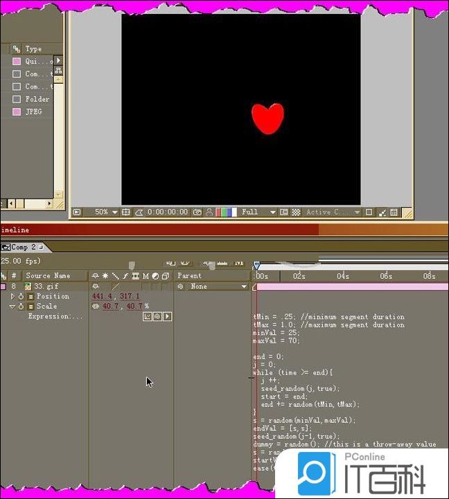This screenshot has width=449, height=499.
Task: Click the Position value 441.4
Action: pyautogui.click(x=102, y=297)
